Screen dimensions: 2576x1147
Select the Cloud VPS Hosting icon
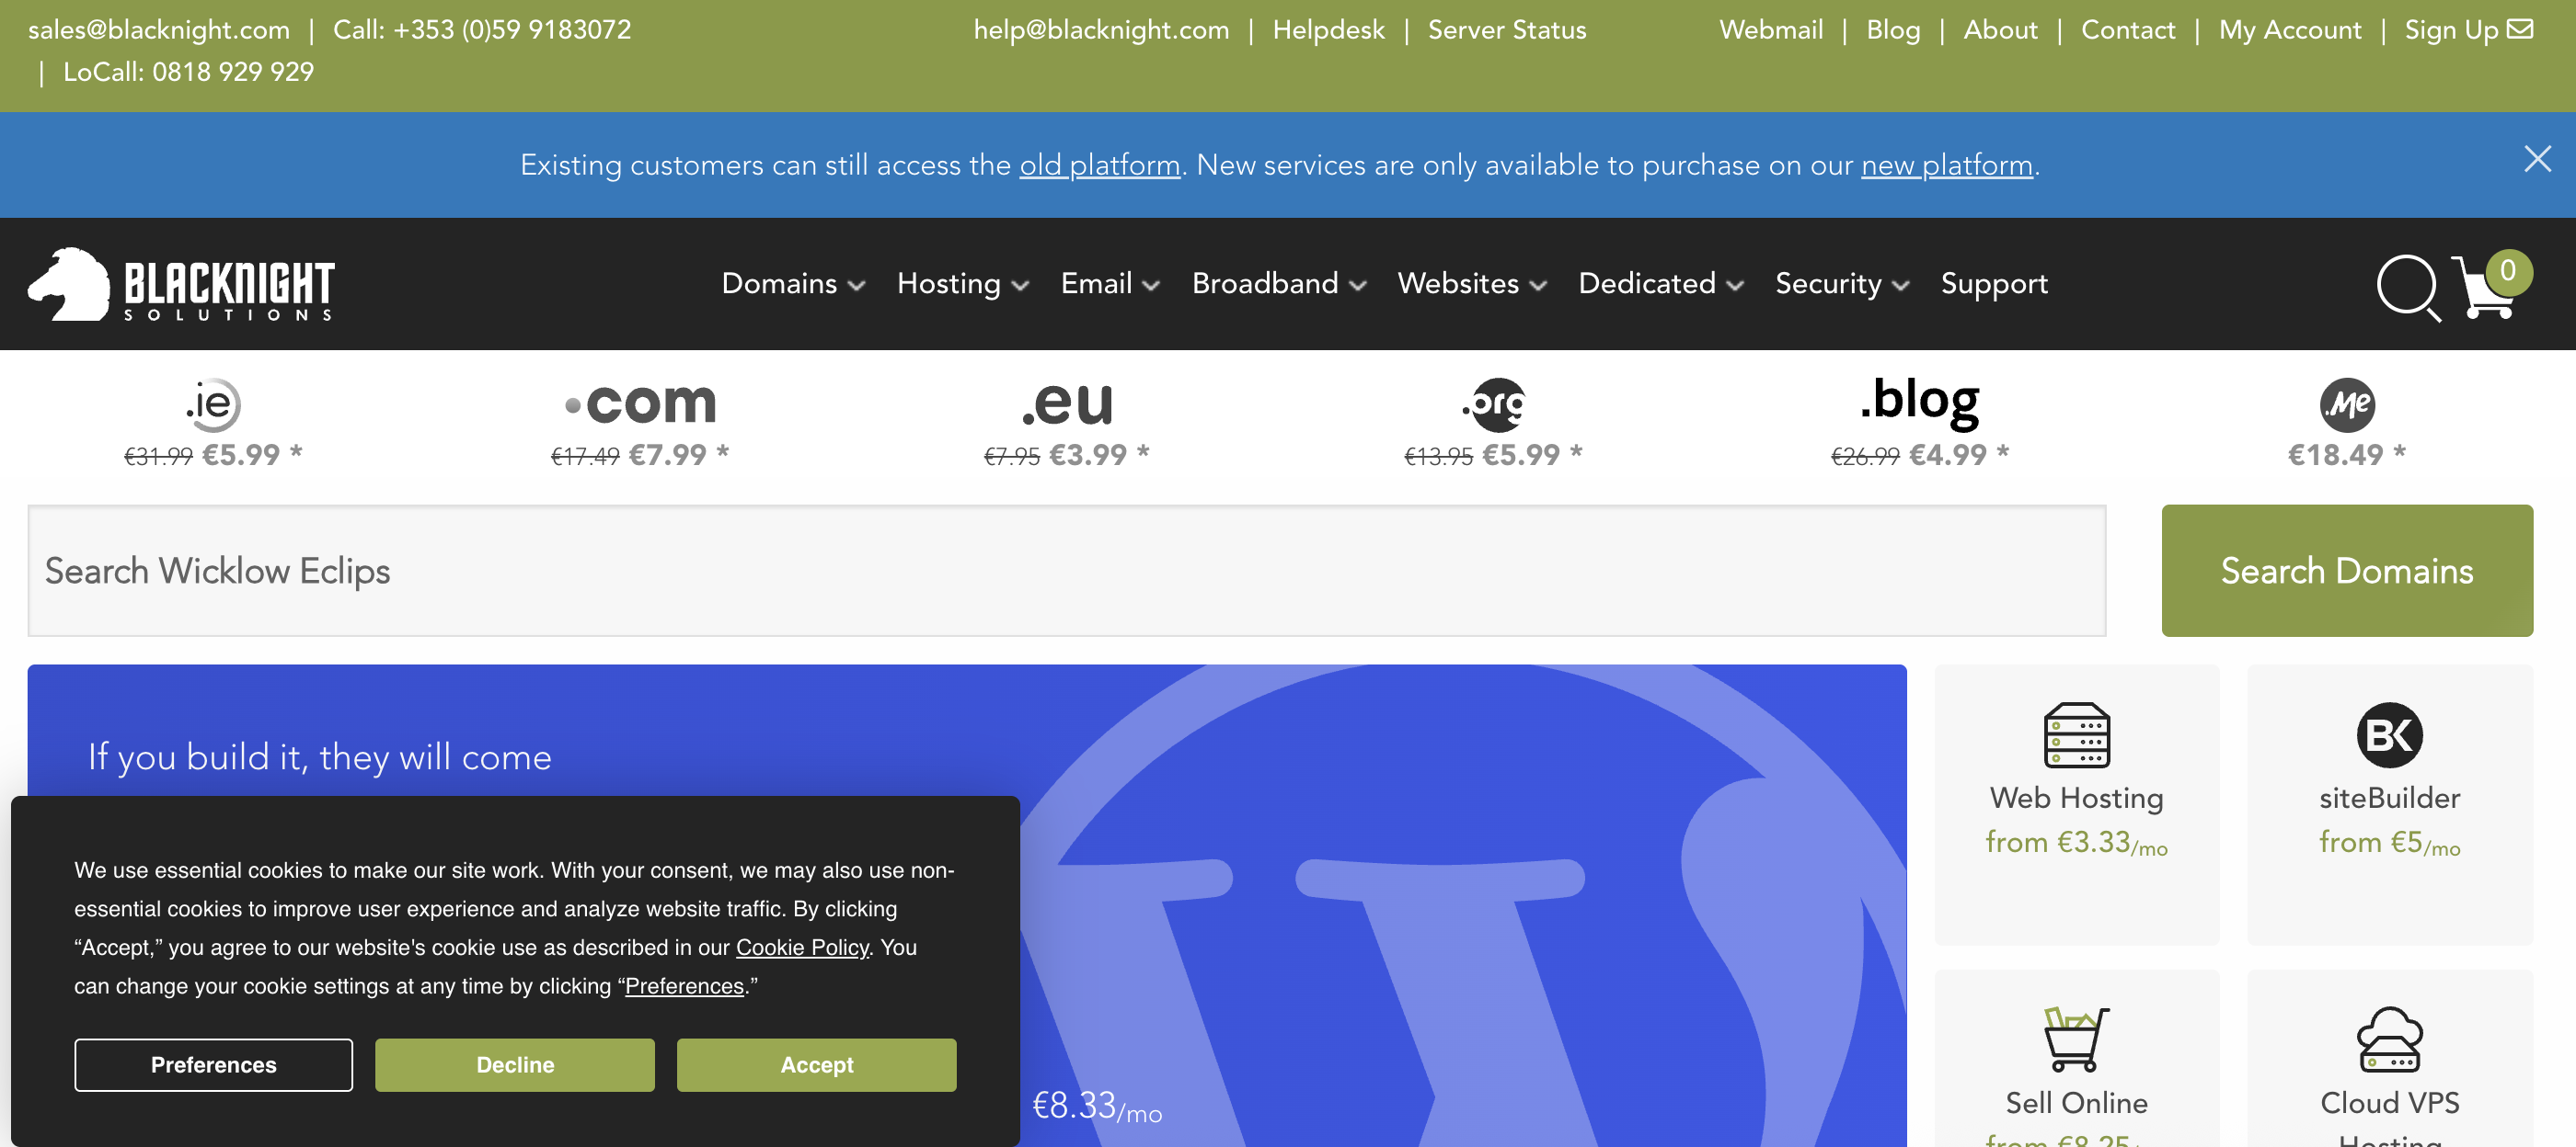tap(2389, 1039)
